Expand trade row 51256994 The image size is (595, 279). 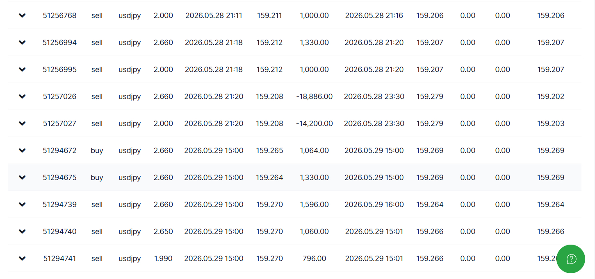tap(22, 43)
